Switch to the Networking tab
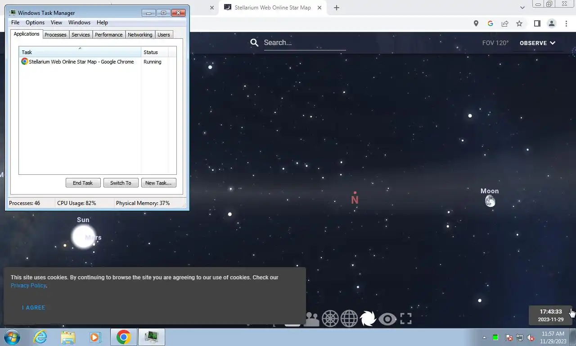 point(140,35)
